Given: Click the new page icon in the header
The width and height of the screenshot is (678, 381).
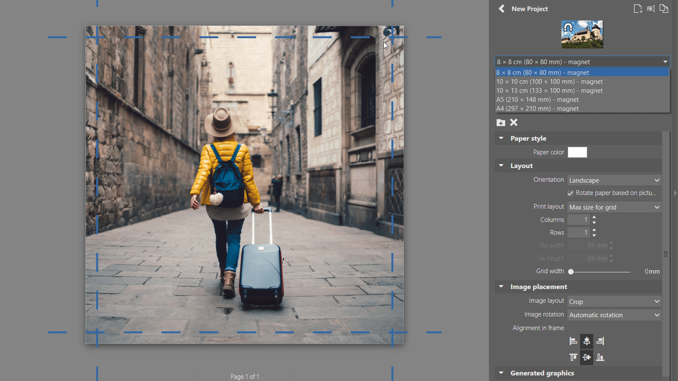Looking at the screenshot, I should pyautogui.click(x=638, y=9).
